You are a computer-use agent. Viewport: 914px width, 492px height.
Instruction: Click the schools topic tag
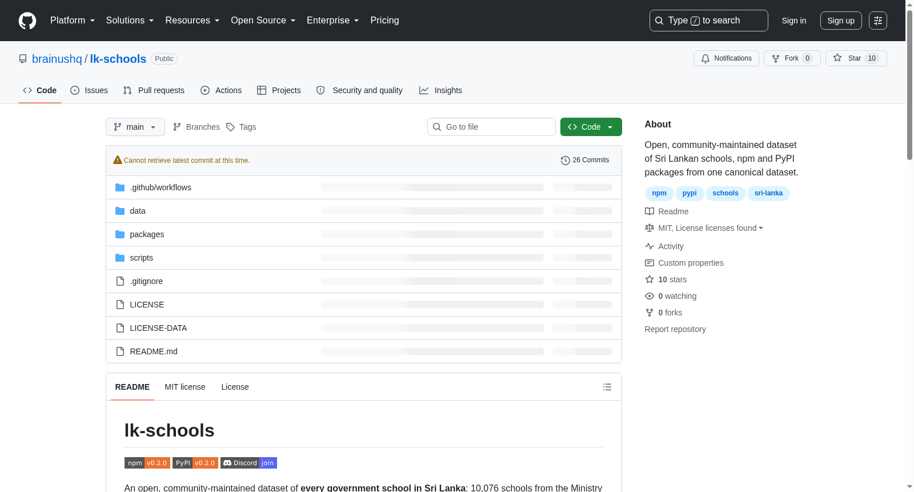click(725, 193)
